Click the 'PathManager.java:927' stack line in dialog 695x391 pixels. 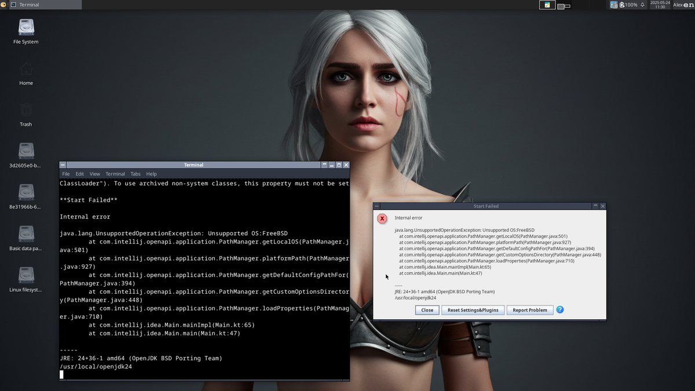tap(485, 243)
